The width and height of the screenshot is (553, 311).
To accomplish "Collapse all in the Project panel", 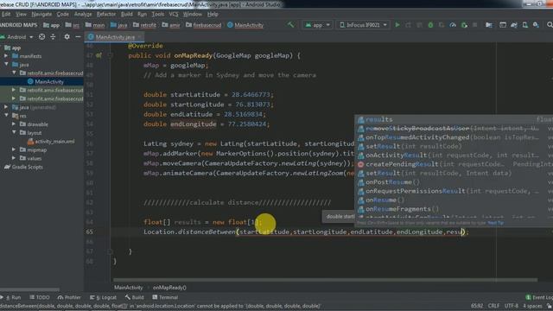I will 53,36.
